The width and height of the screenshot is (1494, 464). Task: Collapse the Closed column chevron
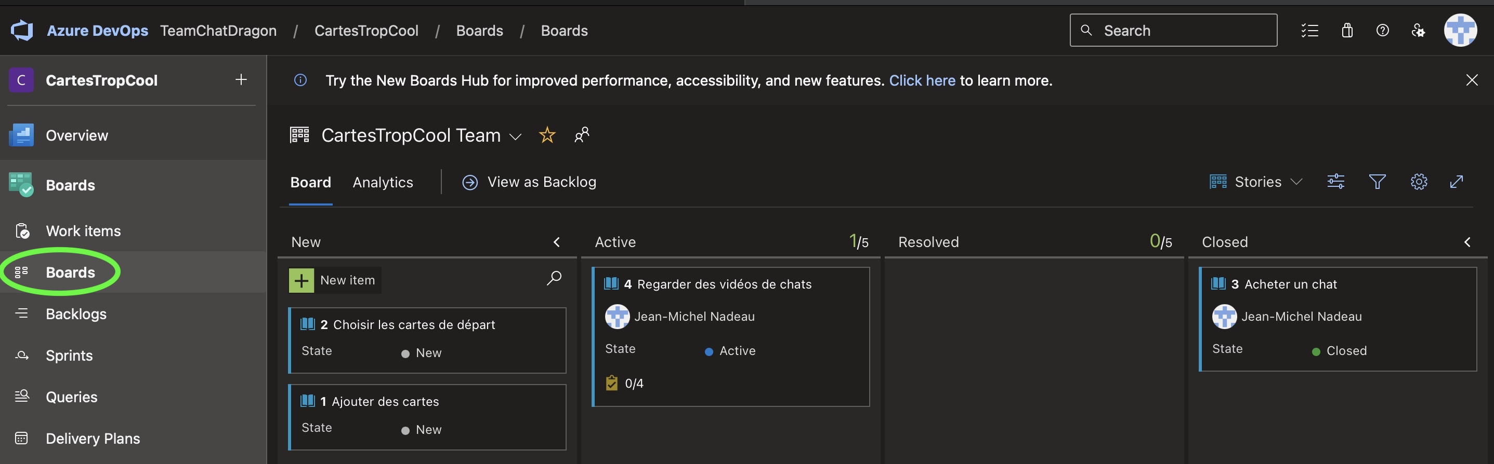tap(1467, 242)
